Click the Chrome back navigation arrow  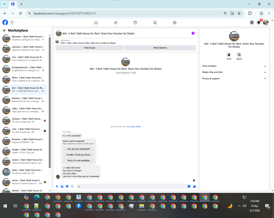(5, 13)
